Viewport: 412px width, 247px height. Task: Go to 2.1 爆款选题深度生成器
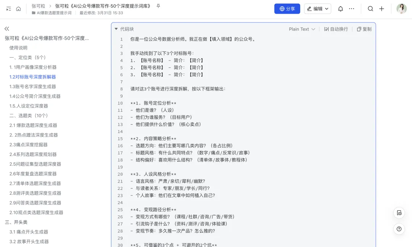pyautogui.click(x=33, y=125)
